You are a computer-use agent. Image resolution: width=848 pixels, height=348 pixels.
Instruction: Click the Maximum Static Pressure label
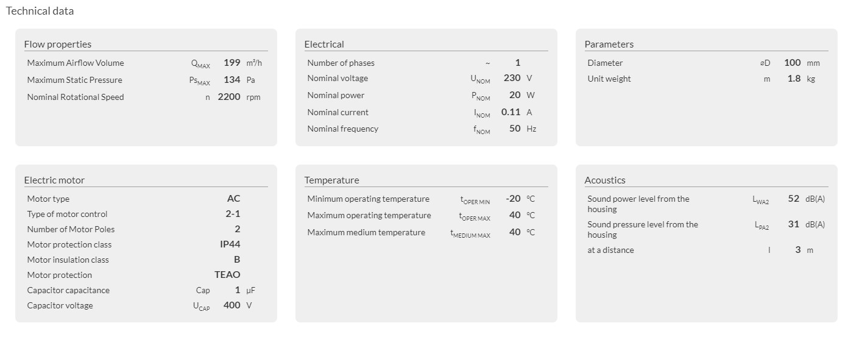(x=74, y=80)
